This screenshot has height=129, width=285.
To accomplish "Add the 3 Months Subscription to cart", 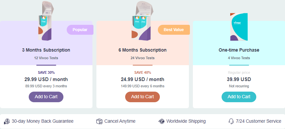I will tap(46, 97).
